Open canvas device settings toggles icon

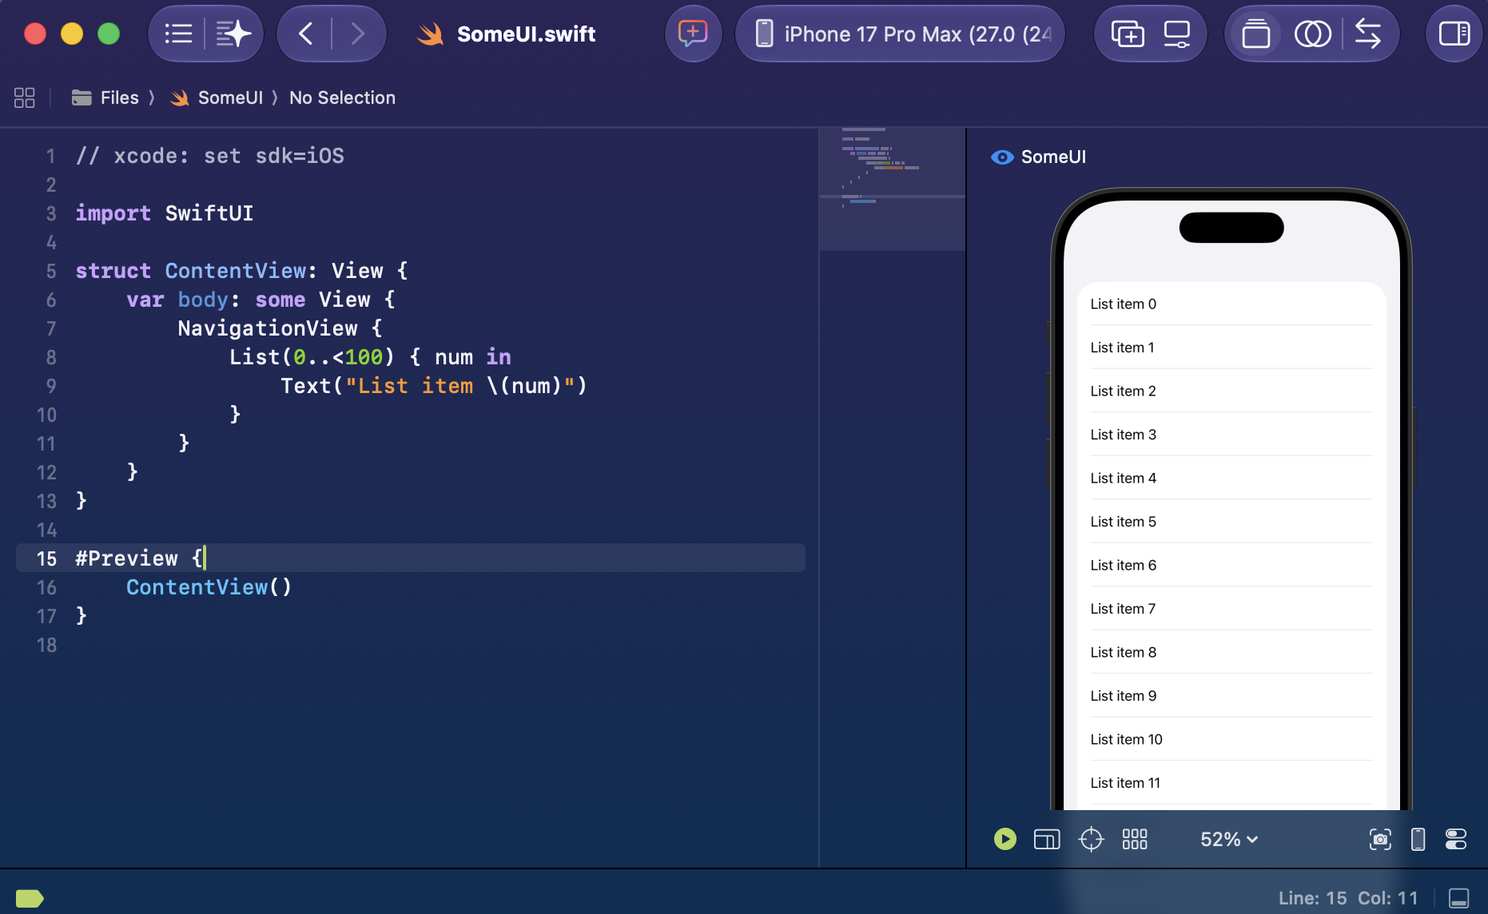[x=1456, y=839]
